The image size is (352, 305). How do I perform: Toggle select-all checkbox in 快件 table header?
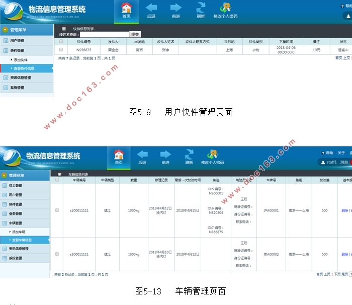click(61, 41)
